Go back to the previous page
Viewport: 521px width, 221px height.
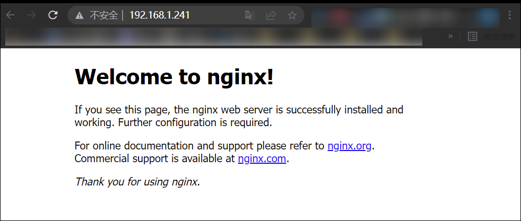tap(11, 15)
